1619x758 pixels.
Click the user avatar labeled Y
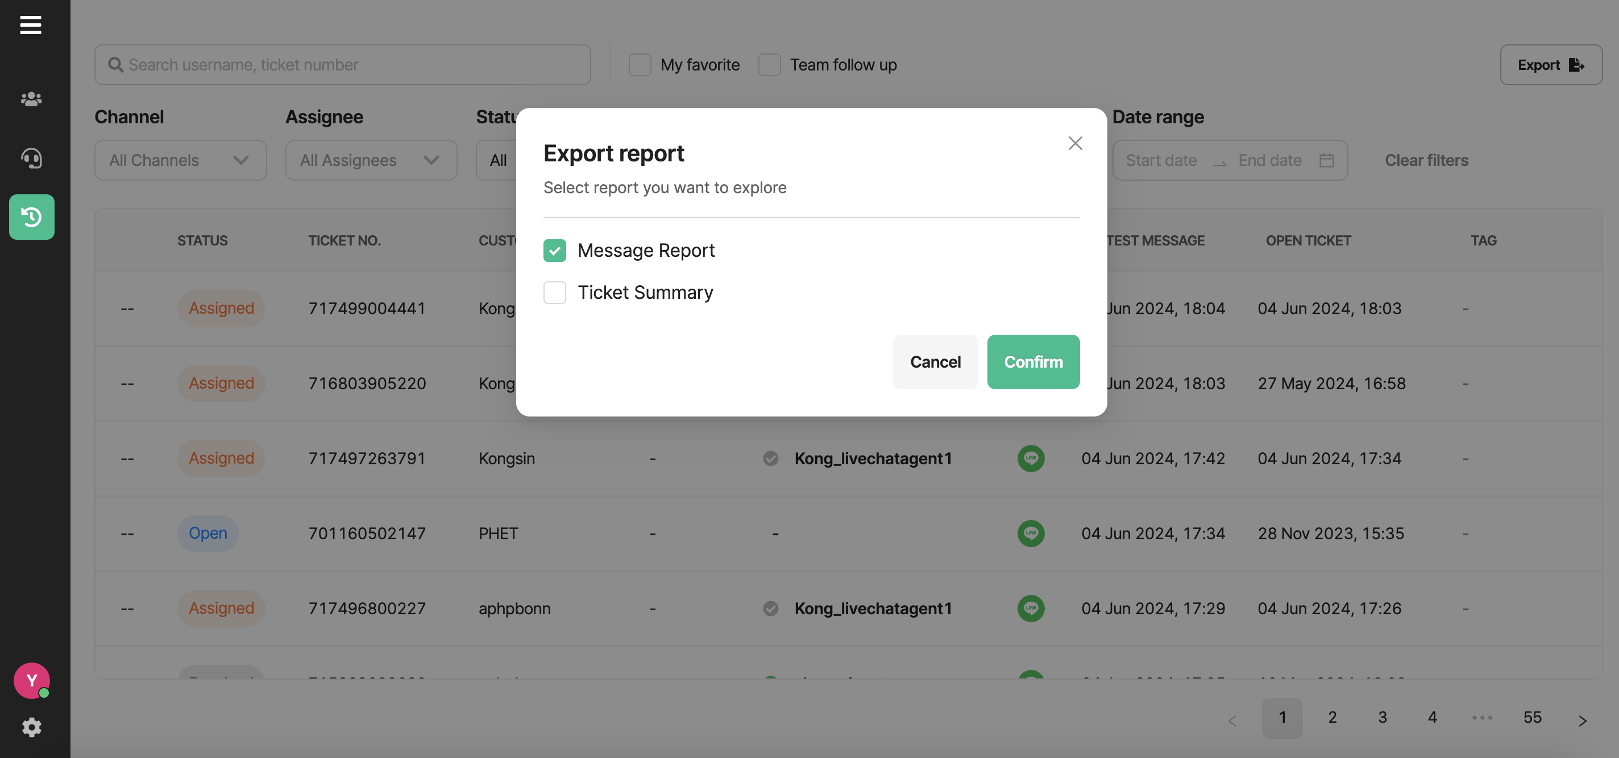(31, 680)
